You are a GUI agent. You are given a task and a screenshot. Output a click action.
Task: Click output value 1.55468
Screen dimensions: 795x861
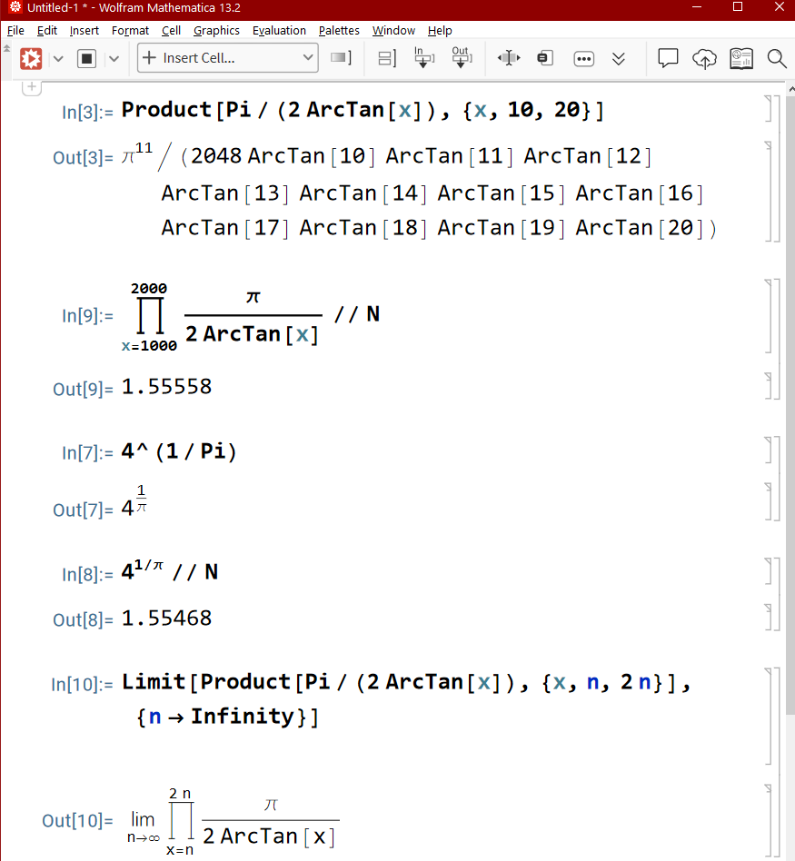166,619
